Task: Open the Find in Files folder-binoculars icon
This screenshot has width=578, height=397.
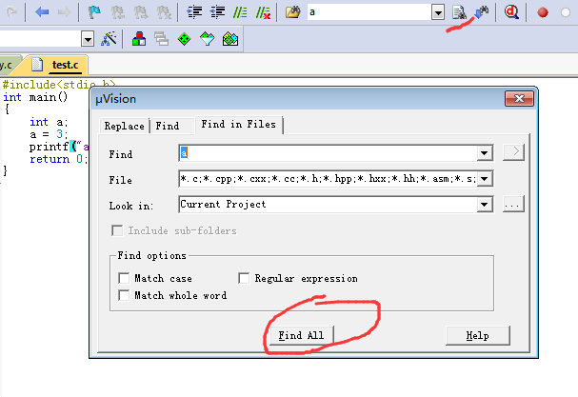Action: coord(293,12)
